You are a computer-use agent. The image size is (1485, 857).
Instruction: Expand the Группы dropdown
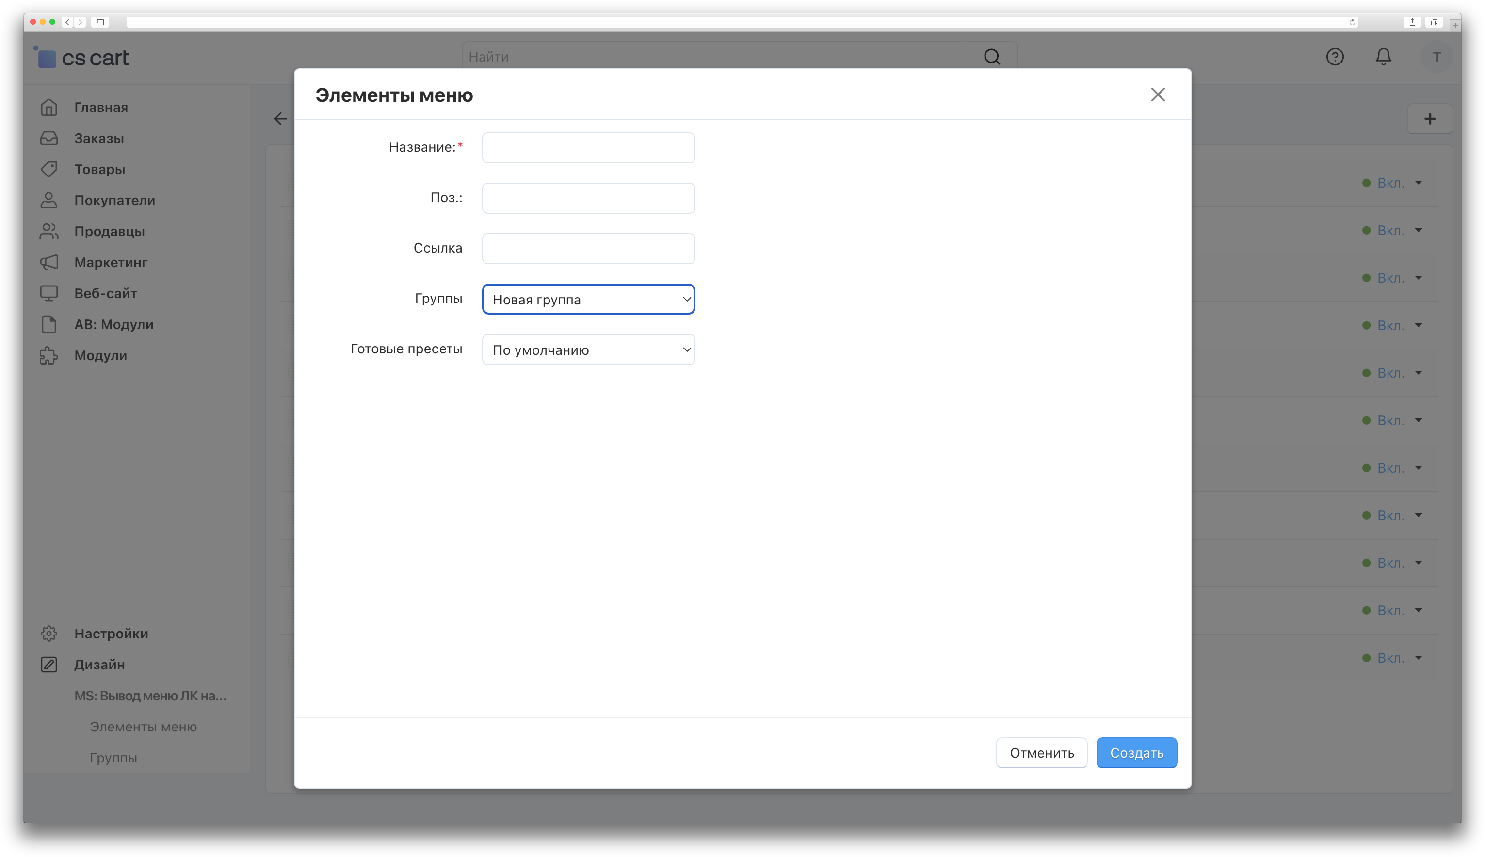coord(588,299)
